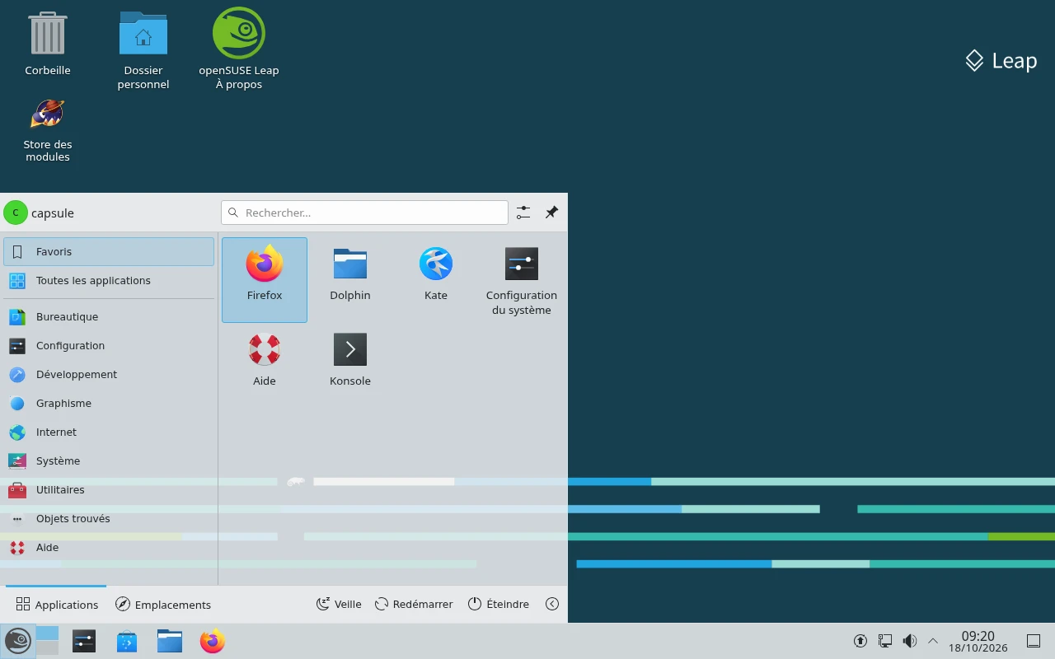1055x659 pixels.
Task: Click the Veille sleep button
Action: [x=339, y=605]
